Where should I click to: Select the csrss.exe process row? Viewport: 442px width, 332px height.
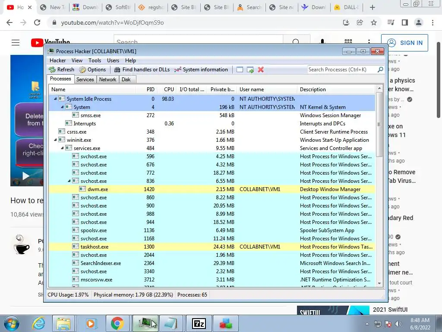pyautogui.click(x=212, y=131)
